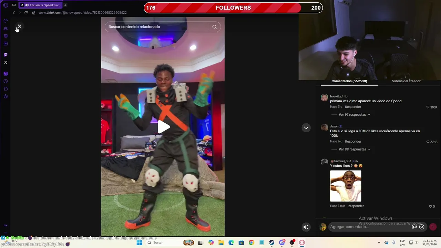Open the sidebar messenger 'M' icon
This screenshot has height=248, width=441.
click(6, 43)
